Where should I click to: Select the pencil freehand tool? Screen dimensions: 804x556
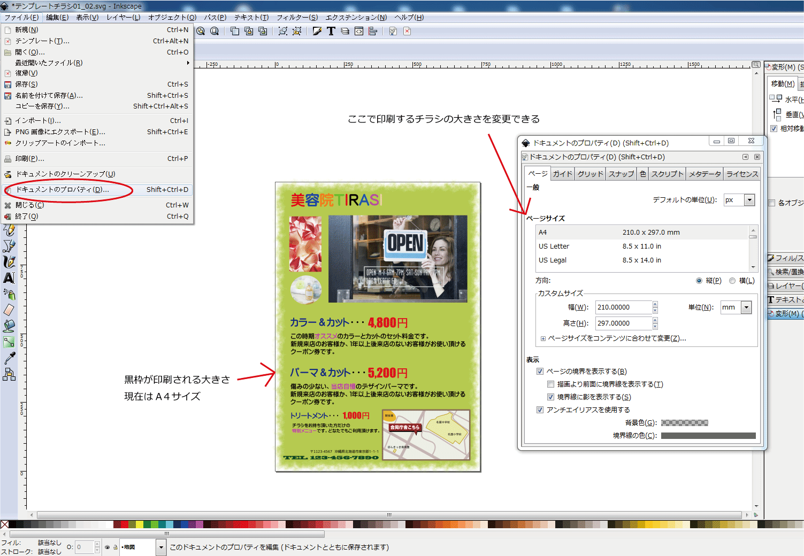pyautogui.click(x=9, y=230)
